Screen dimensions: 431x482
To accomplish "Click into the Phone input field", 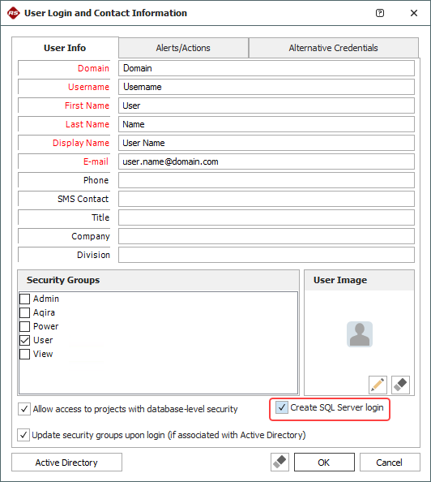I will (267, 180).
